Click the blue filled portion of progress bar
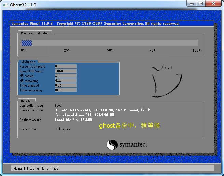This screenshot has height=176, width=224. pyautogui.click(x=26, y=43)
